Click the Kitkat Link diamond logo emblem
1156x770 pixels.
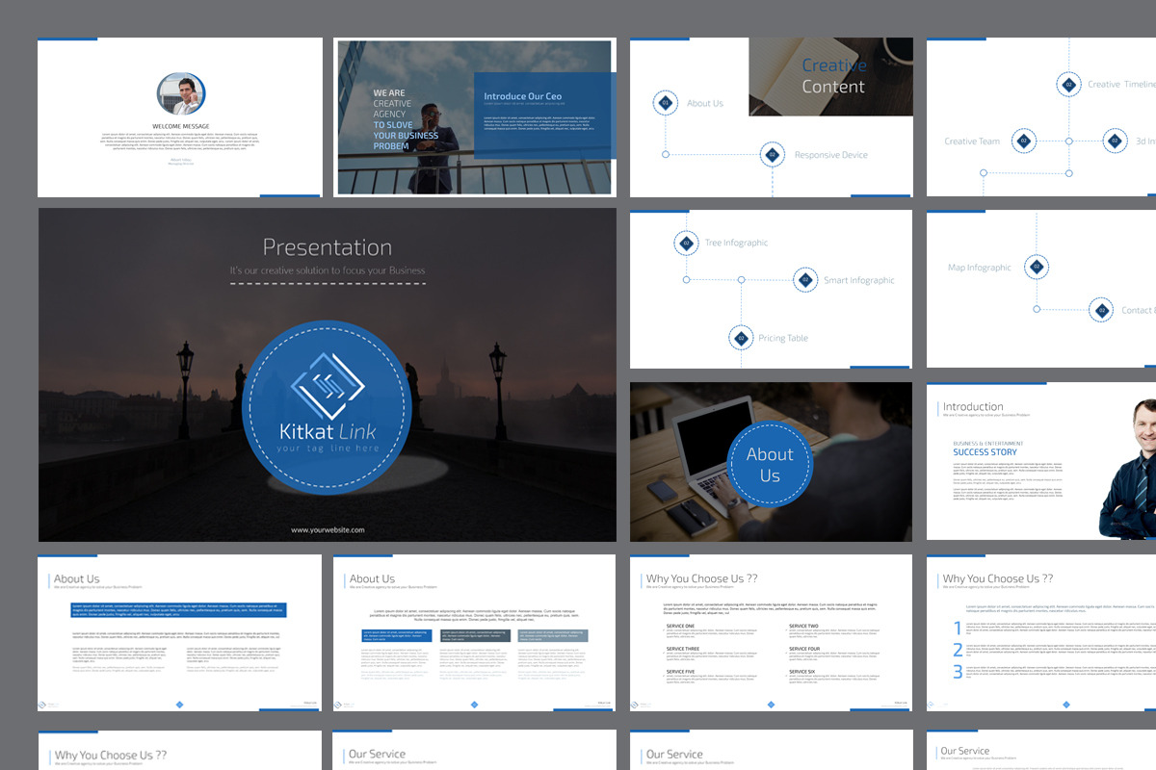(327, 386)
